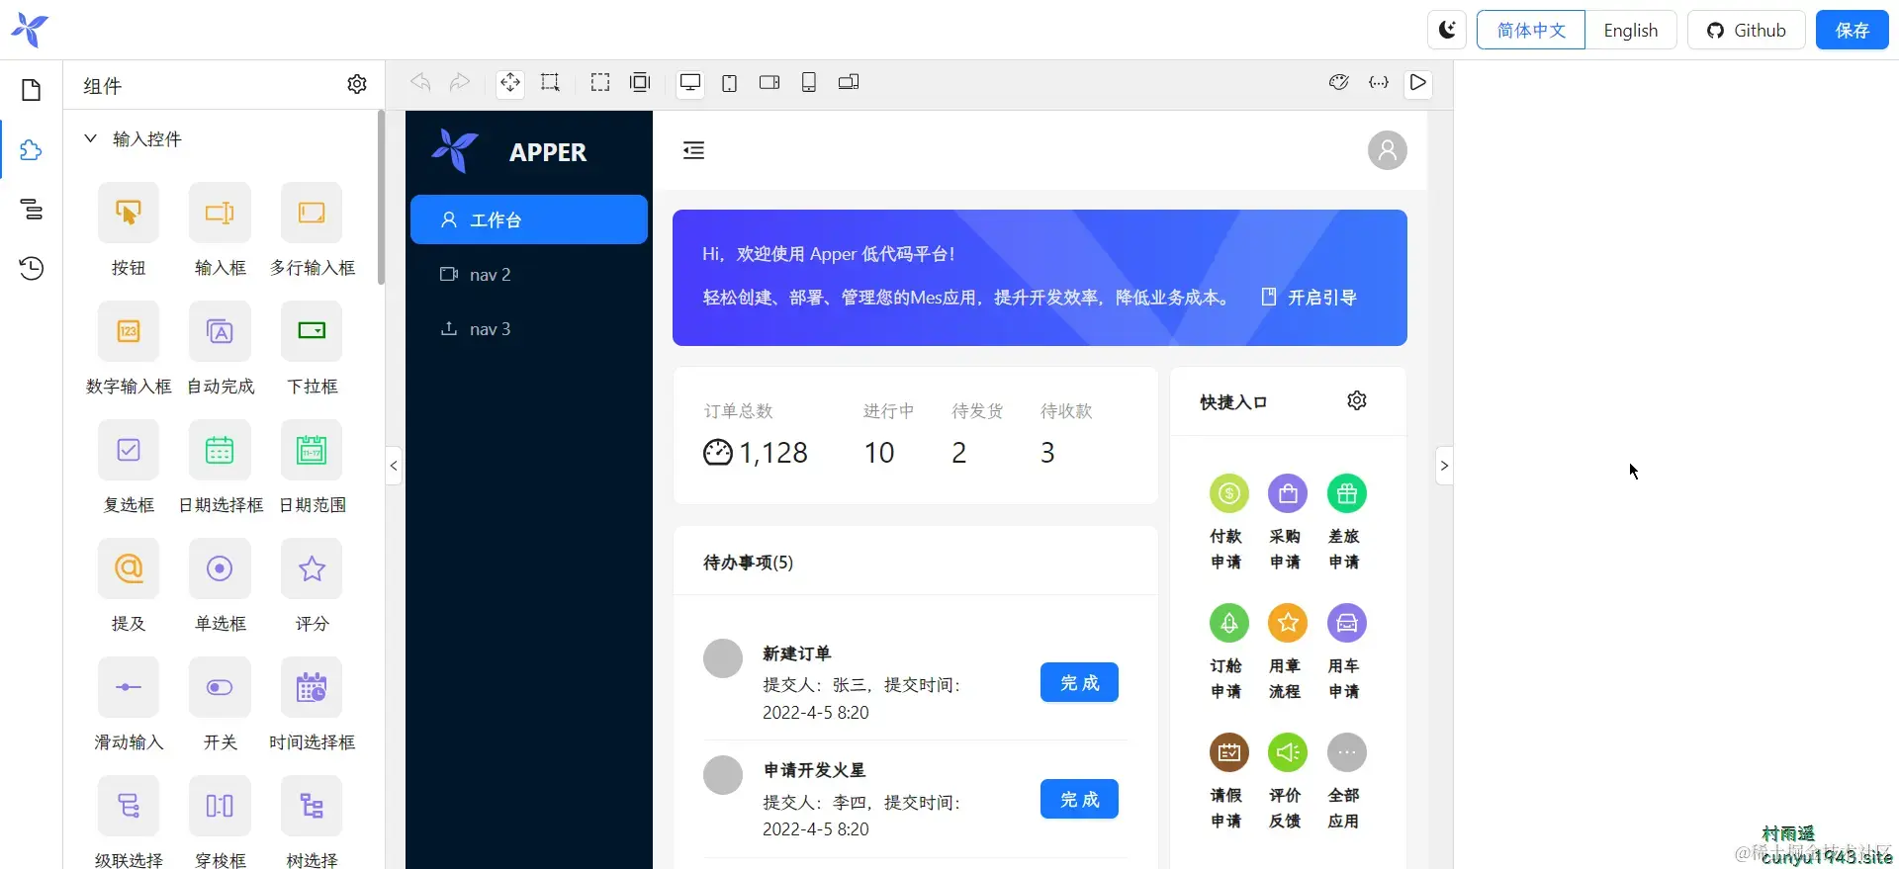Image resolution: width=1899 pixels, height=869 pixels.
Task: Open the 全部应用 shortcut
Action: (1346, 781)
